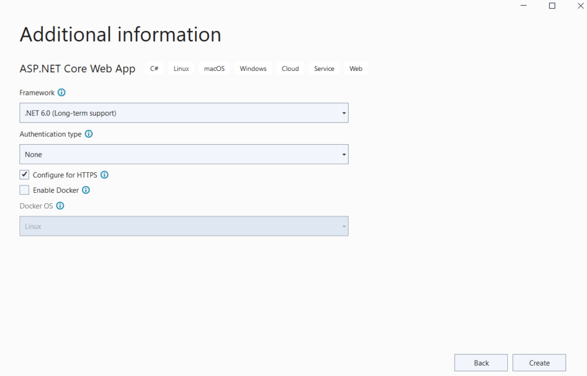Maximize the dialog window
This screenshot has height=376, width=587.
point(552,6)
